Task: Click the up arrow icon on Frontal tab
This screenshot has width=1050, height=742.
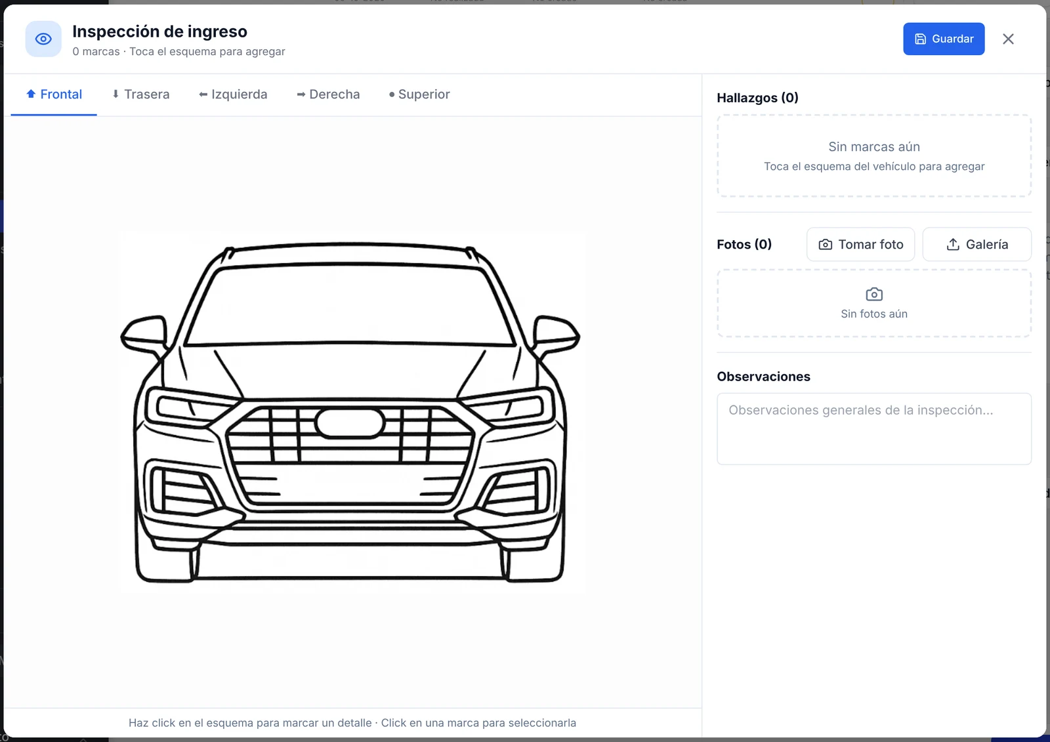Action: tap(31, 94)
